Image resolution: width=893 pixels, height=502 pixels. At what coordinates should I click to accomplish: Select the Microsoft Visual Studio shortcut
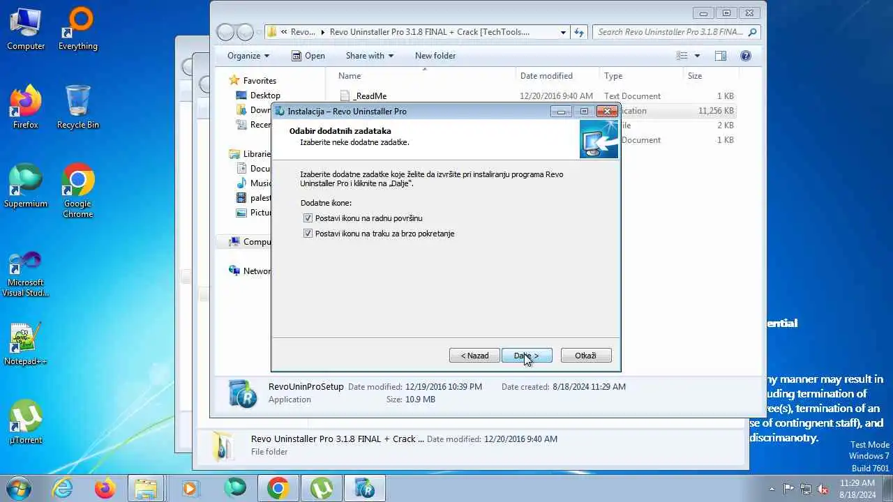[x=26, y=274]
